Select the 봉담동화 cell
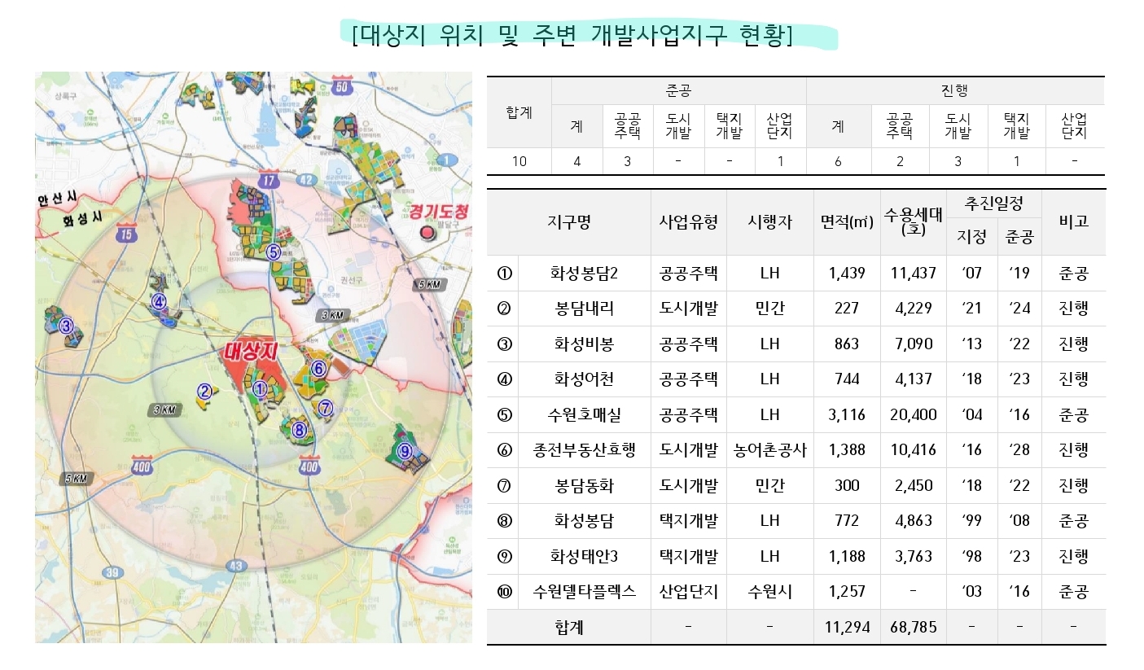This screenshot has width=1144, height=670. click(x=584, y=486)
